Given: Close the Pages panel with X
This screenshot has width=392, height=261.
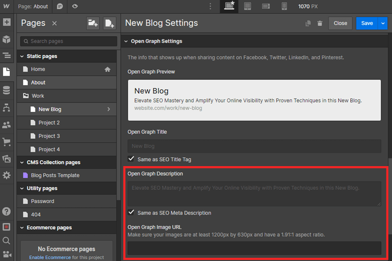Looking at the screenshot, I should coord(54,23).
